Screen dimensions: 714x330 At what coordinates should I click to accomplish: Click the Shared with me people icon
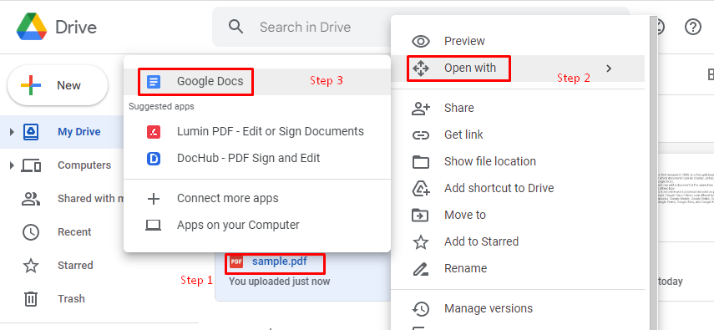coord(31,199)
